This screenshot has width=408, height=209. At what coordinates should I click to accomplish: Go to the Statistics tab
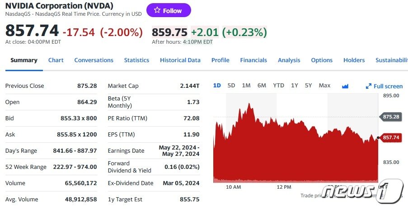click(x=136, y=60)
